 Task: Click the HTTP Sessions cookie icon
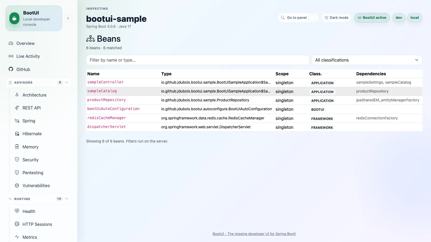[17, 224]
